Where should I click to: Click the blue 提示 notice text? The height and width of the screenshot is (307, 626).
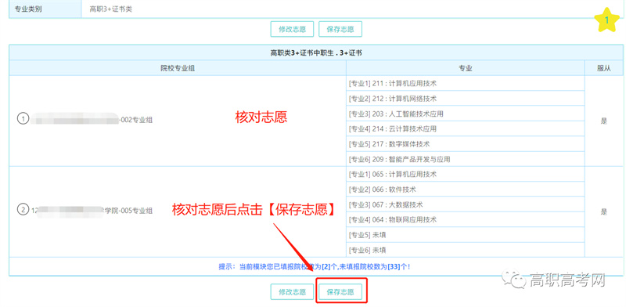coord(315,266)
